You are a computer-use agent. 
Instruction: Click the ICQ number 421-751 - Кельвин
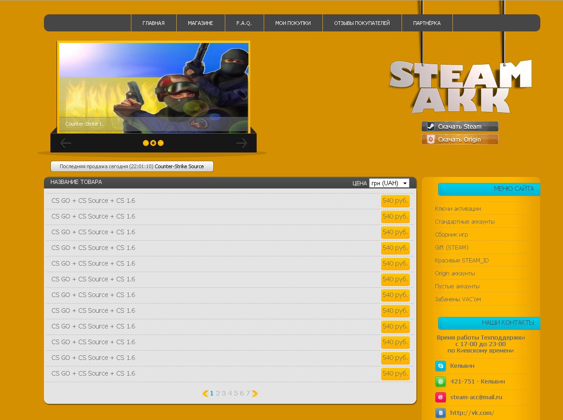(x=477, y=382)
